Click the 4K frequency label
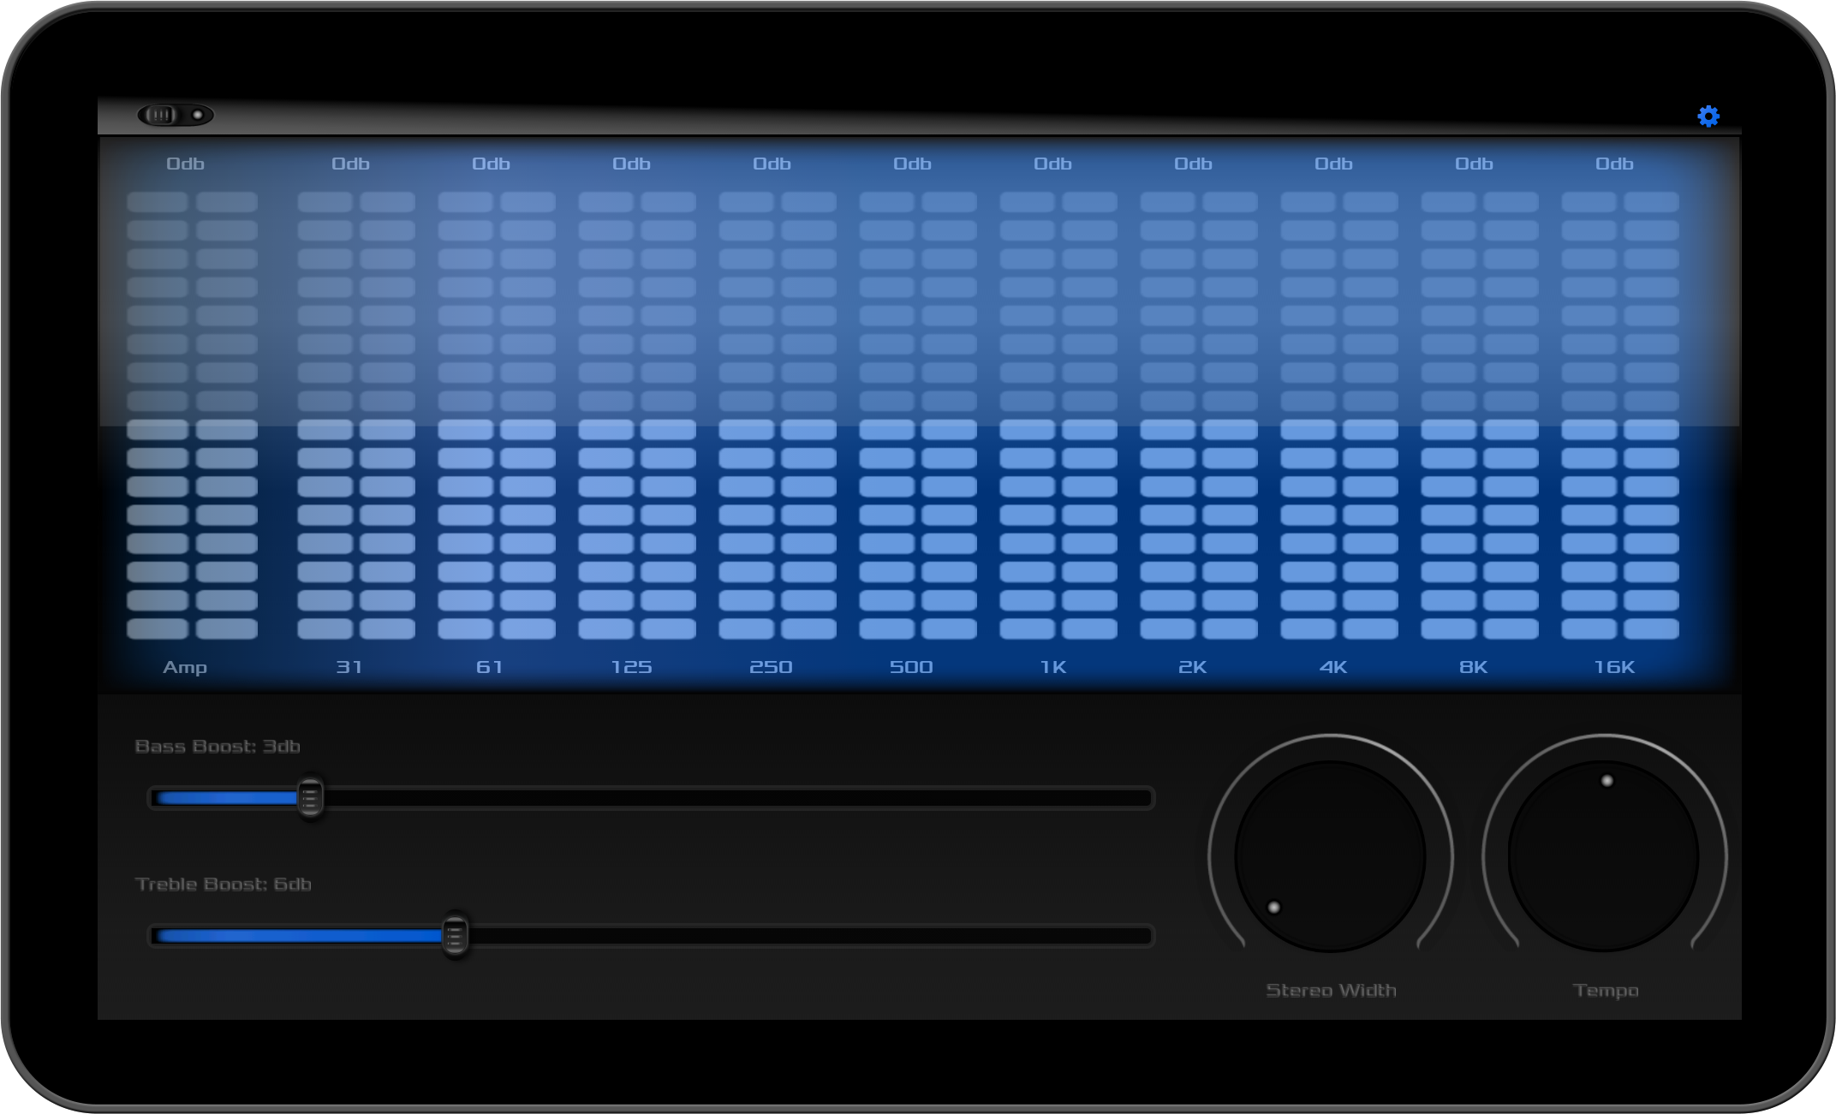This screenshot has height=1114, width=1836. [1333, 667]
